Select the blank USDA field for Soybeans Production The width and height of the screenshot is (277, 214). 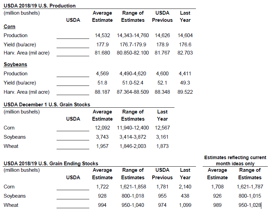tap(73, 74)
